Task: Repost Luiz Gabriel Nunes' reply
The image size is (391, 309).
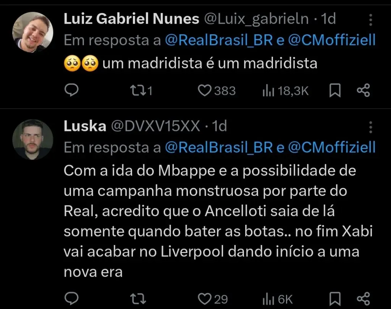Action: [138, 91]
